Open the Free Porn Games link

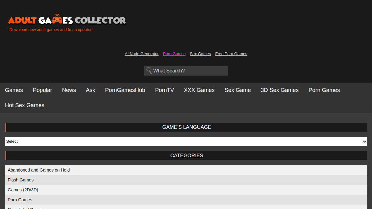231,54
